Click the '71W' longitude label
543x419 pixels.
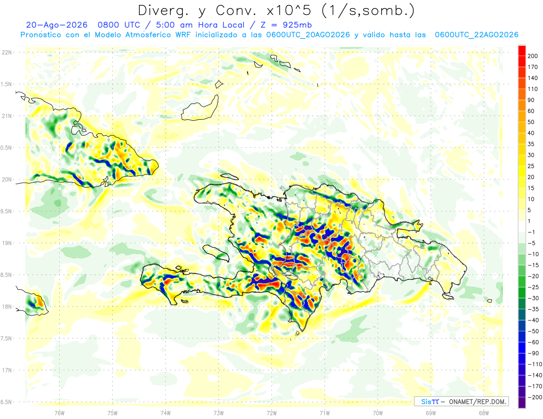(x=324, y=413)
